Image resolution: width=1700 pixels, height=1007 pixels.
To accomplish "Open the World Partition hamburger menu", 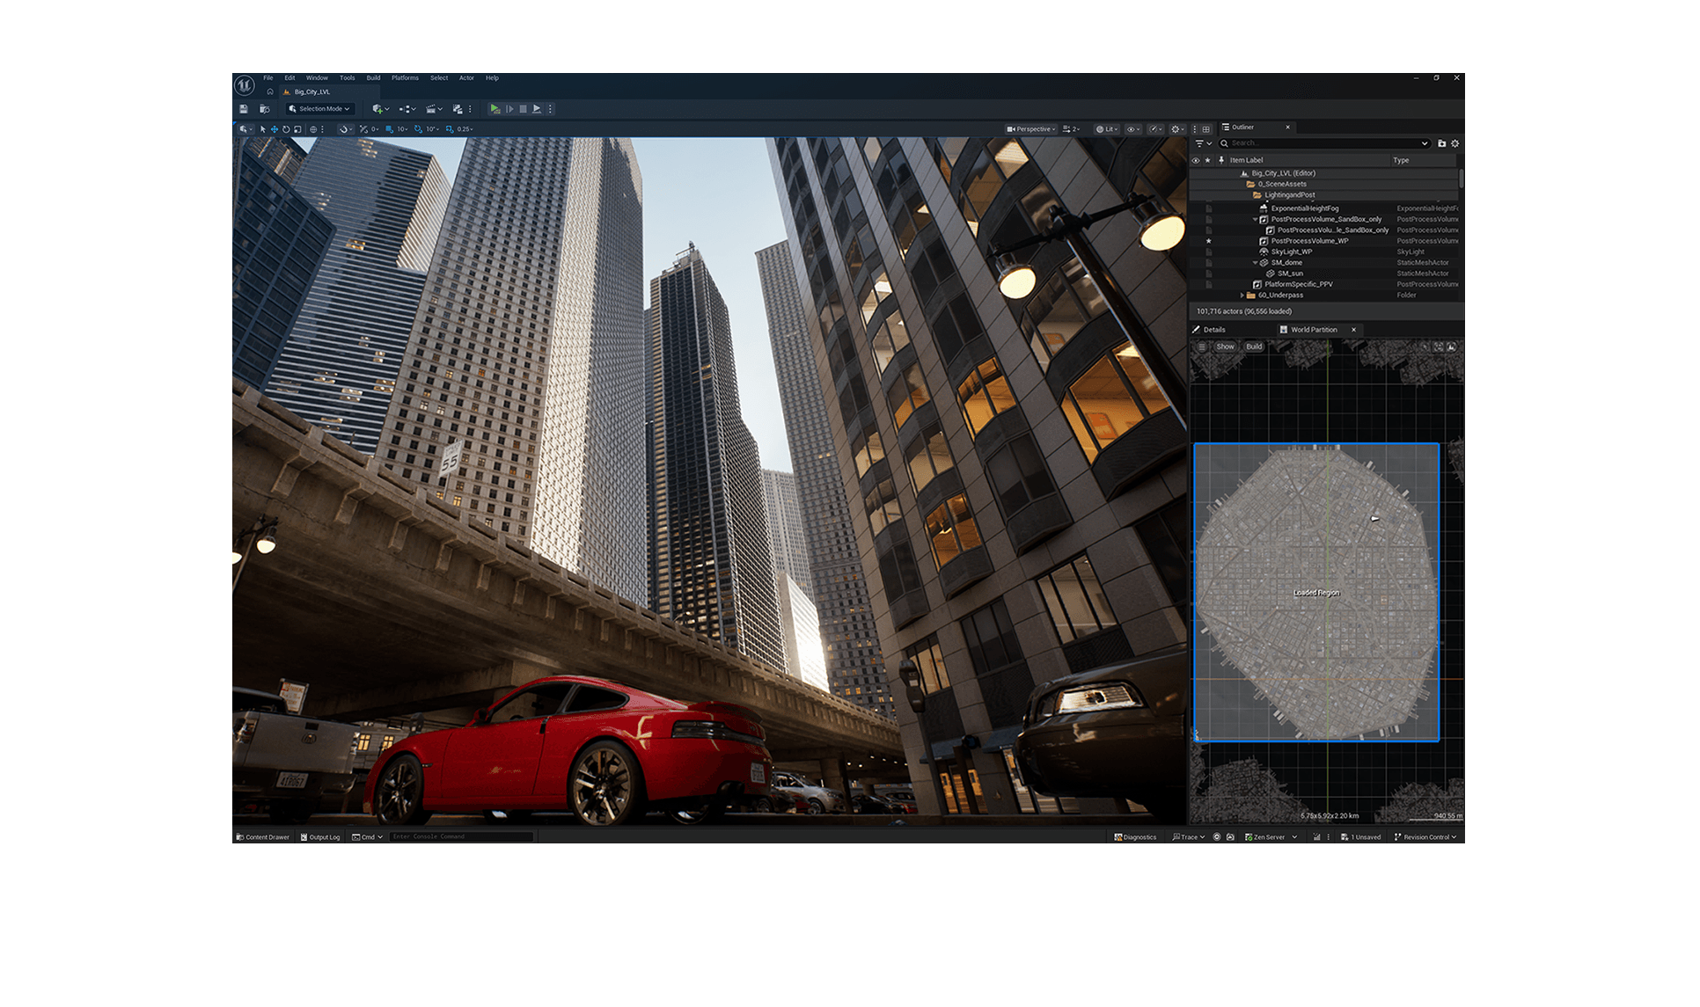I will click(x=1202, y=347).
